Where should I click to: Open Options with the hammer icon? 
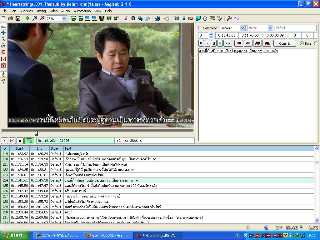click(x=229, y=18)
